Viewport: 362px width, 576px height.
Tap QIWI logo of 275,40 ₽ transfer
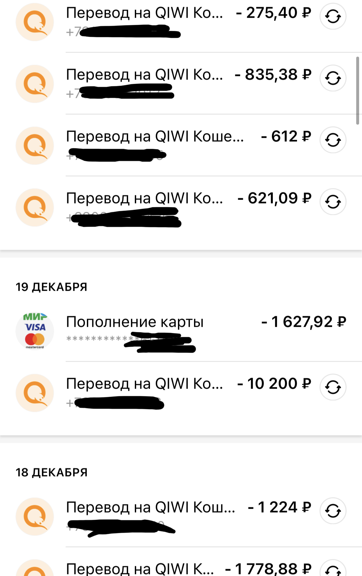point(35,22)
